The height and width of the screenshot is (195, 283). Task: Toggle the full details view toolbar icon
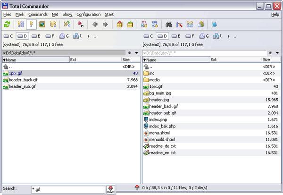click(x=32, y=25)
